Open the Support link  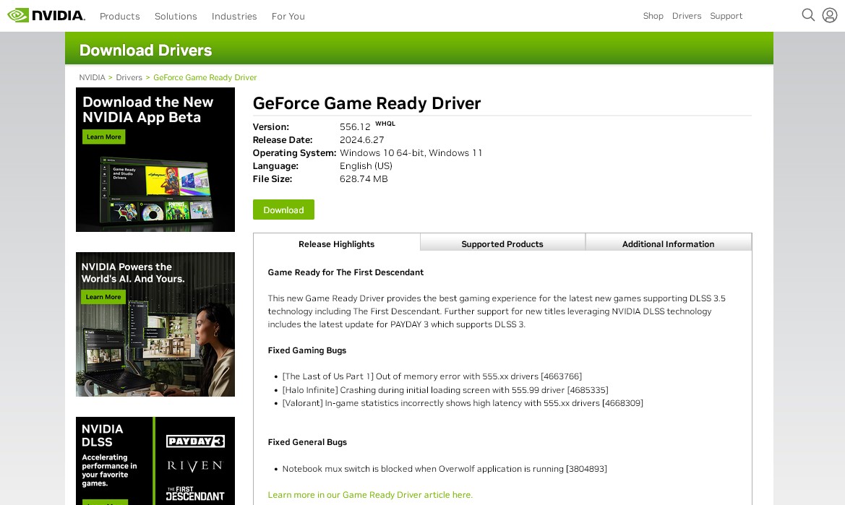[726, 16]
